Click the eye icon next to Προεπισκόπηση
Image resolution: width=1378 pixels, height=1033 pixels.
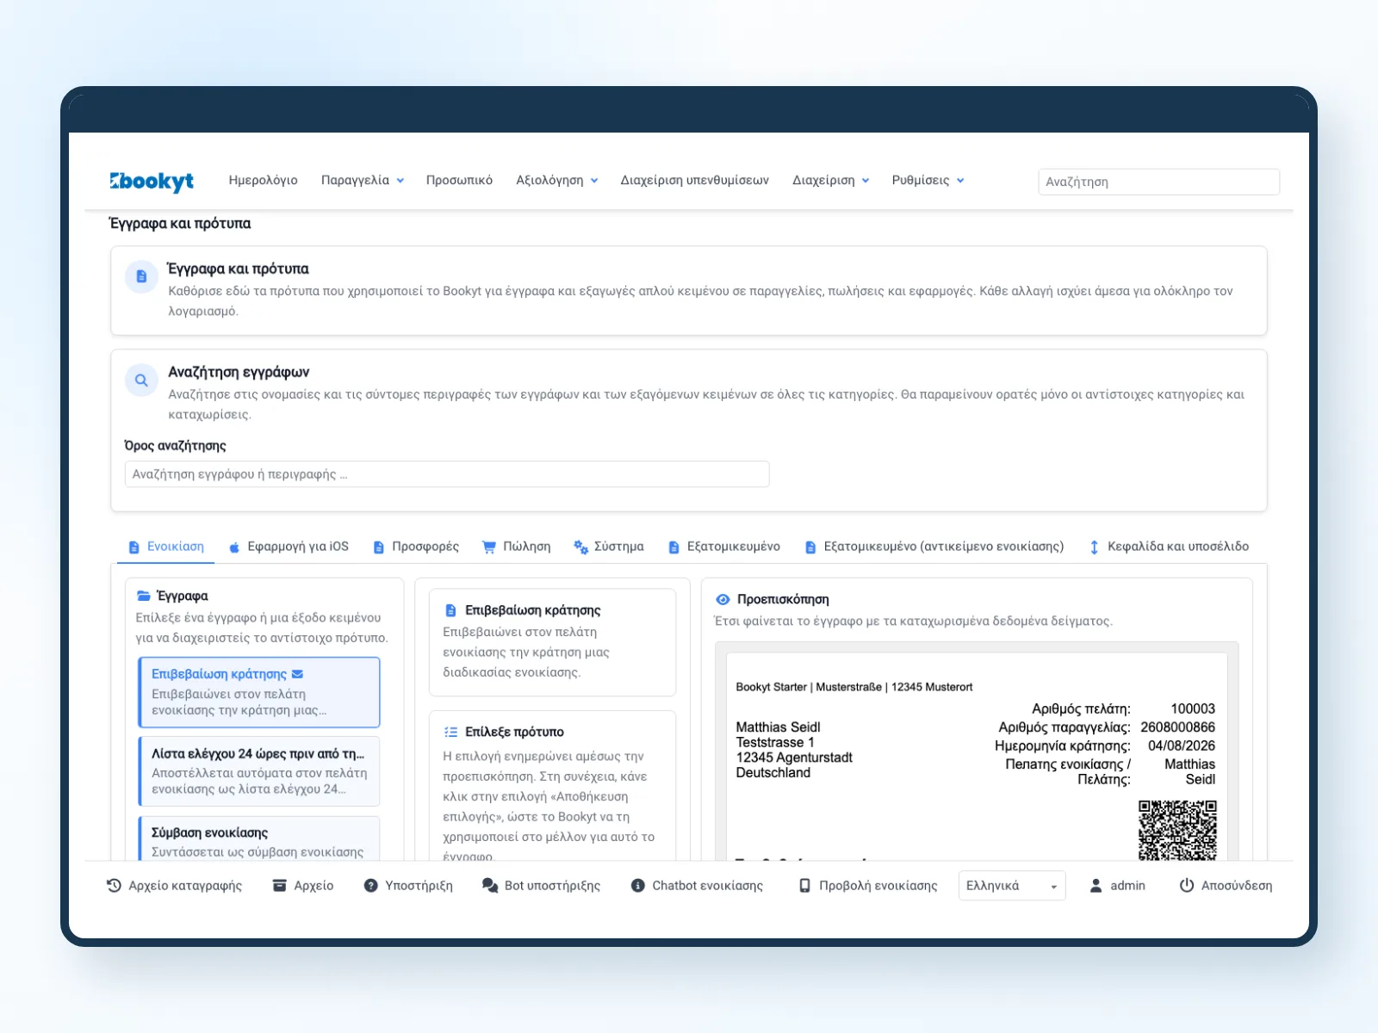coord(723,599)
